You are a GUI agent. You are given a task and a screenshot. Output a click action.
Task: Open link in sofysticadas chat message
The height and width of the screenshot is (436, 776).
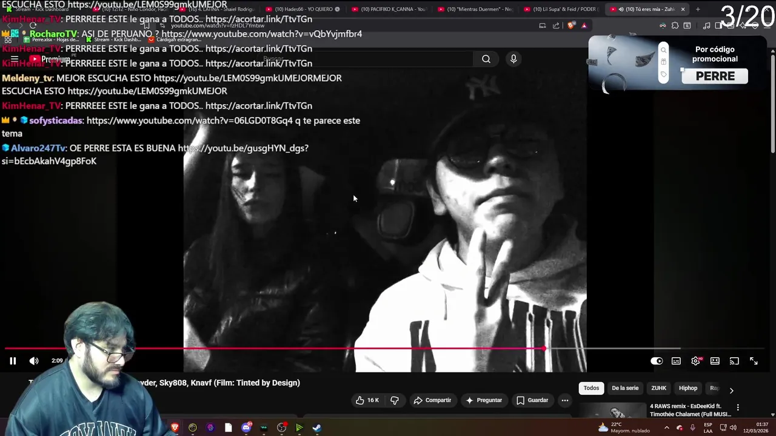190,121
